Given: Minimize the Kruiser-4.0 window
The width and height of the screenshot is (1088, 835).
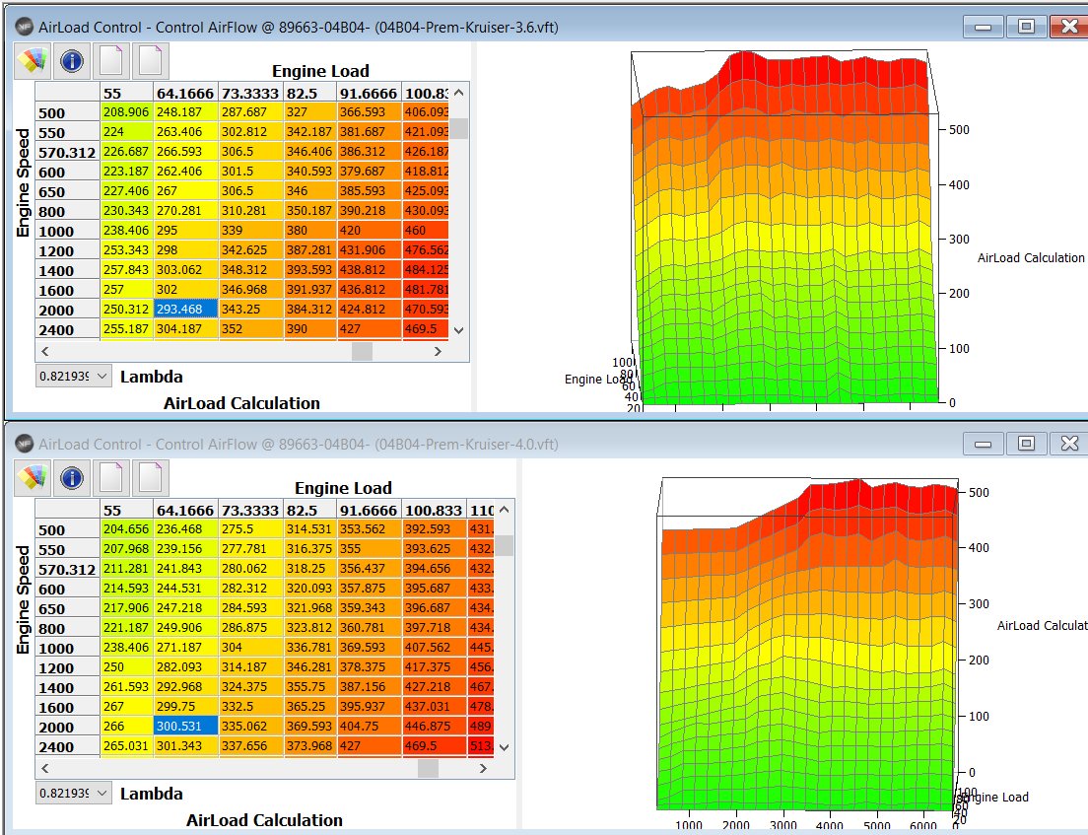Looking at the screenshot, I should 984,444.
